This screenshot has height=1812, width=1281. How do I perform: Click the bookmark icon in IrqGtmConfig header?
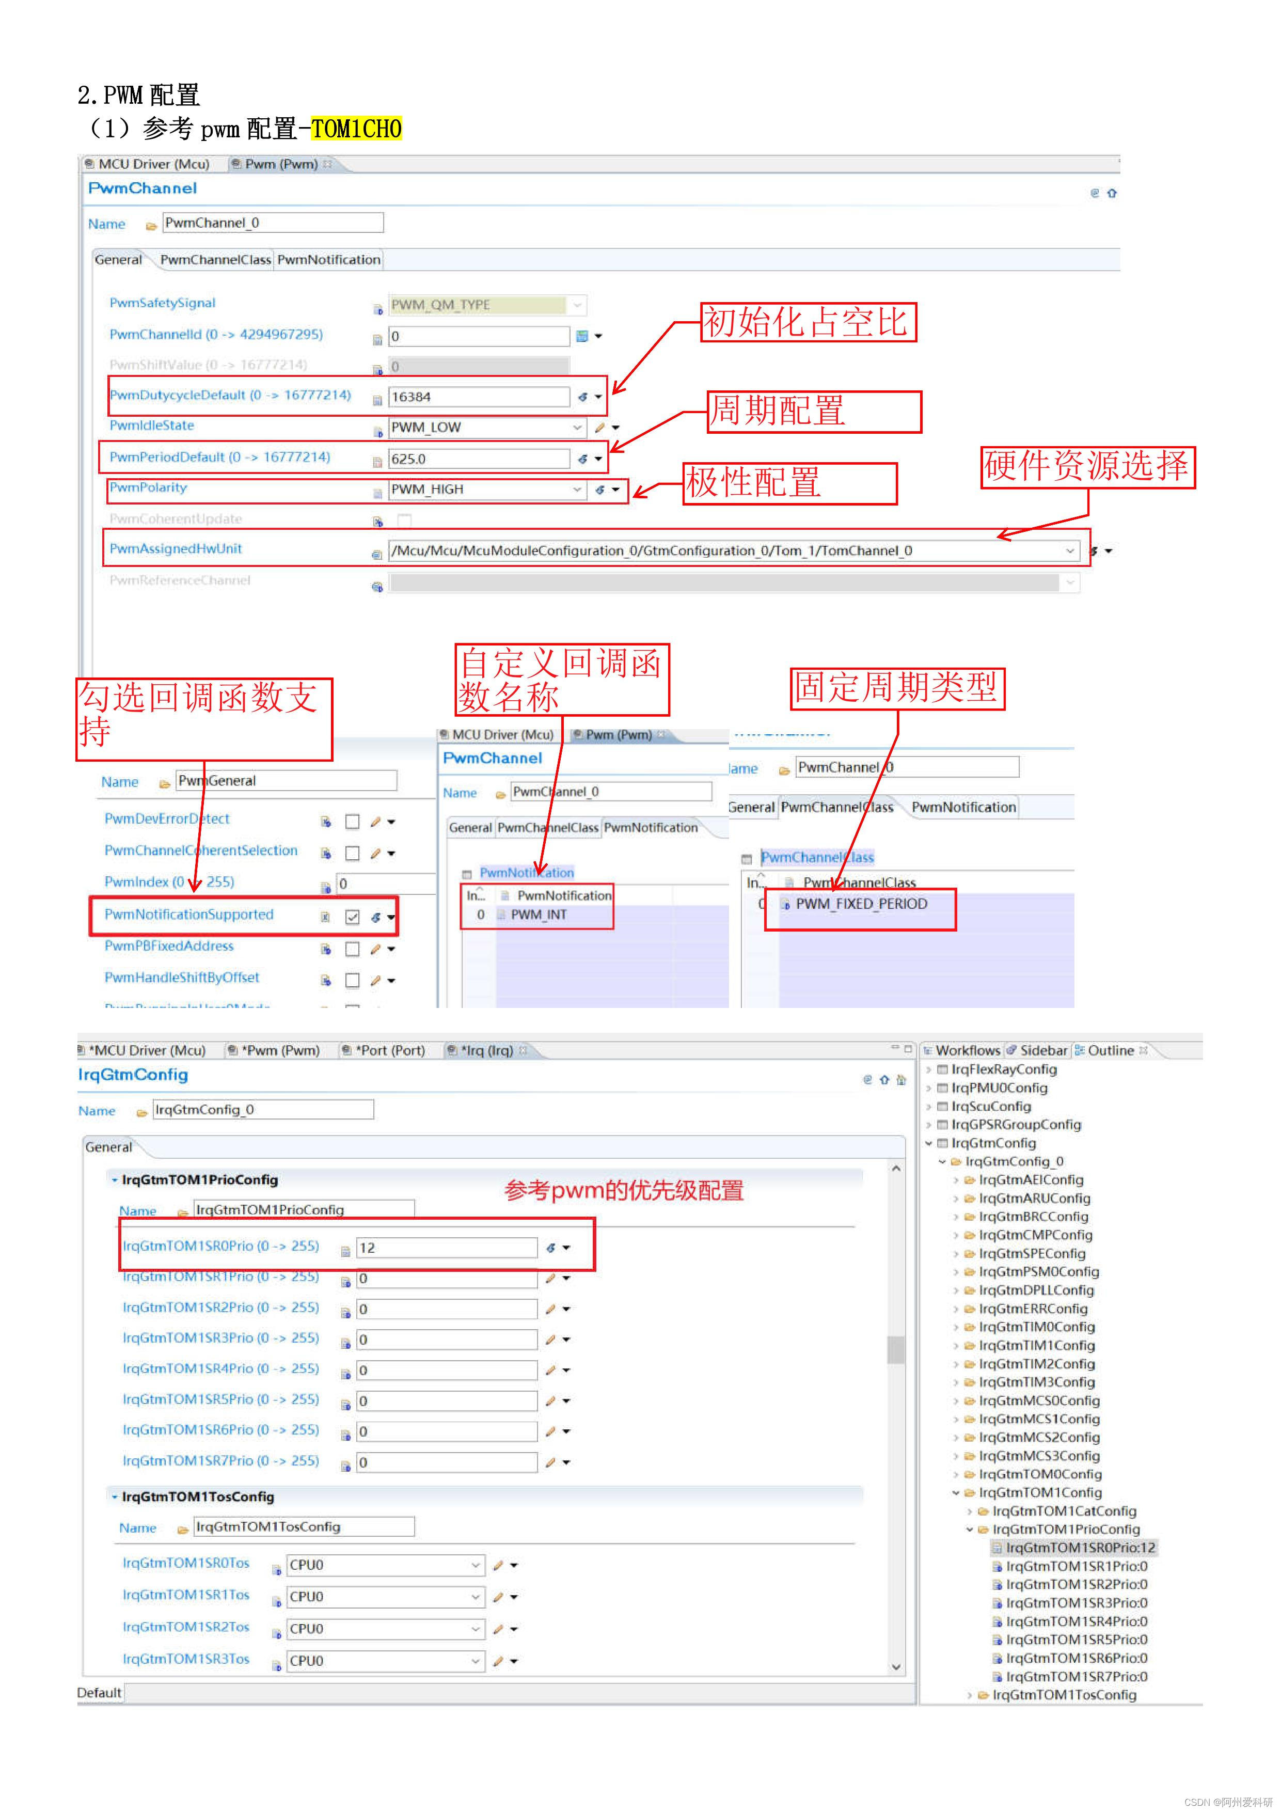(x=900, y=1080)
